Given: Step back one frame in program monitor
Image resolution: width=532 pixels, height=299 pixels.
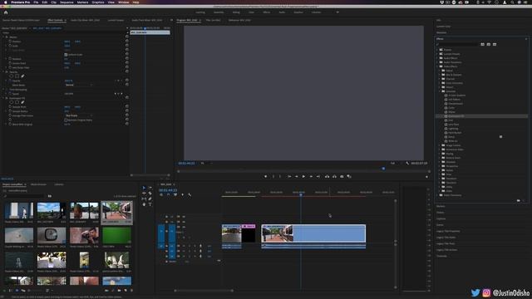Looking at the screenshot, I should (x=296, y=176).
